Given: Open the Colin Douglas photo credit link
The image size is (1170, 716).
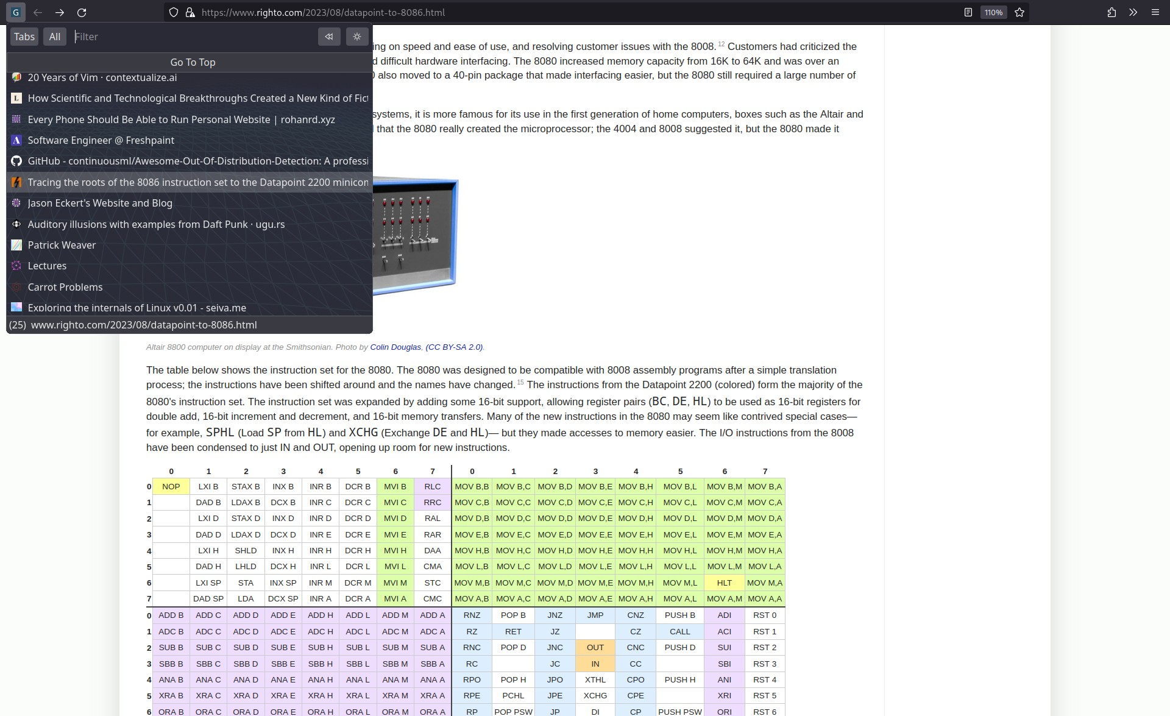Looking at the screenshot, I should pos(395,347).
